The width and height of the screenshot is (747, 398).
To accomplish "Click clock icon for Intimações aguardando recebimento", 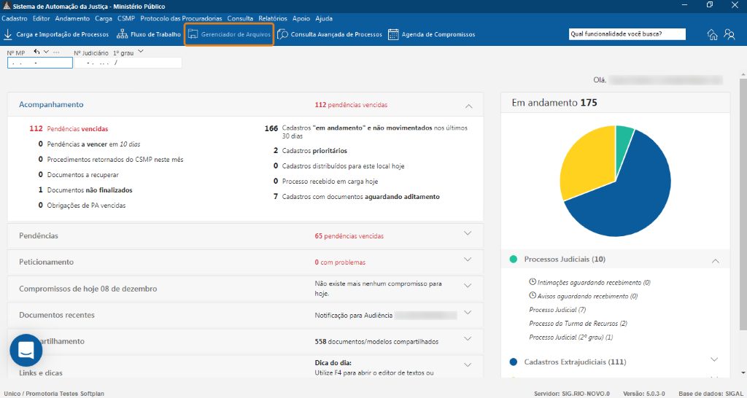I will pos(533,282).
